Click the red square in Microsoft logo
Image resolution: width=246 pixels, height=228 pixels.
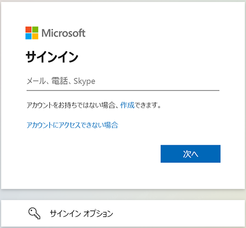(x=29, y=29)
